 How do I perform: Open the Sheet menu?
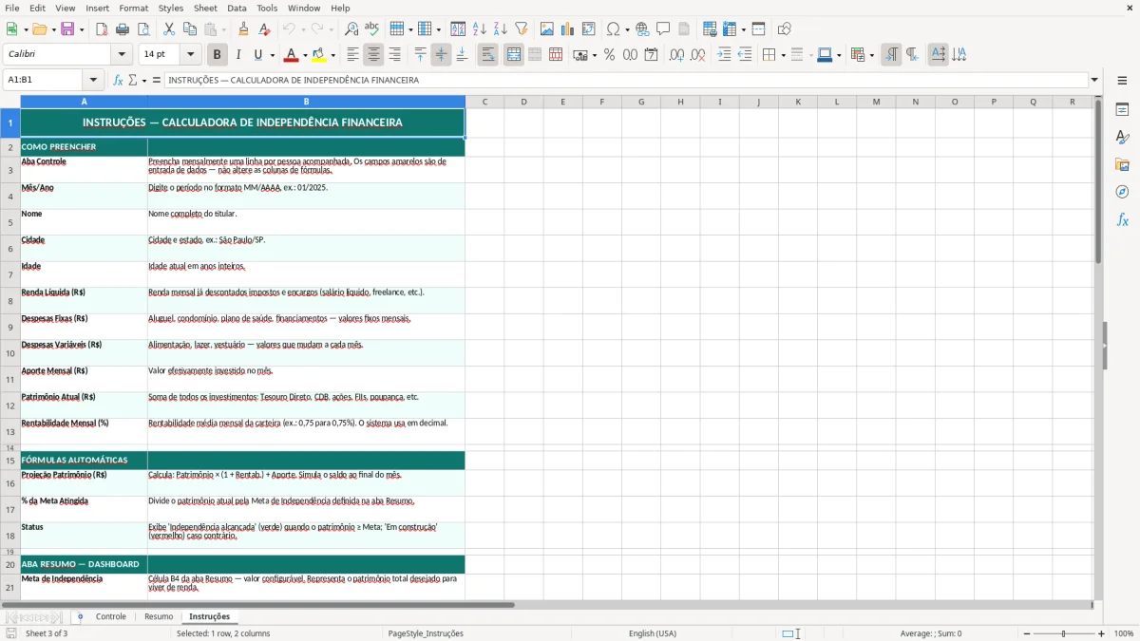click(x=205, y=8)
